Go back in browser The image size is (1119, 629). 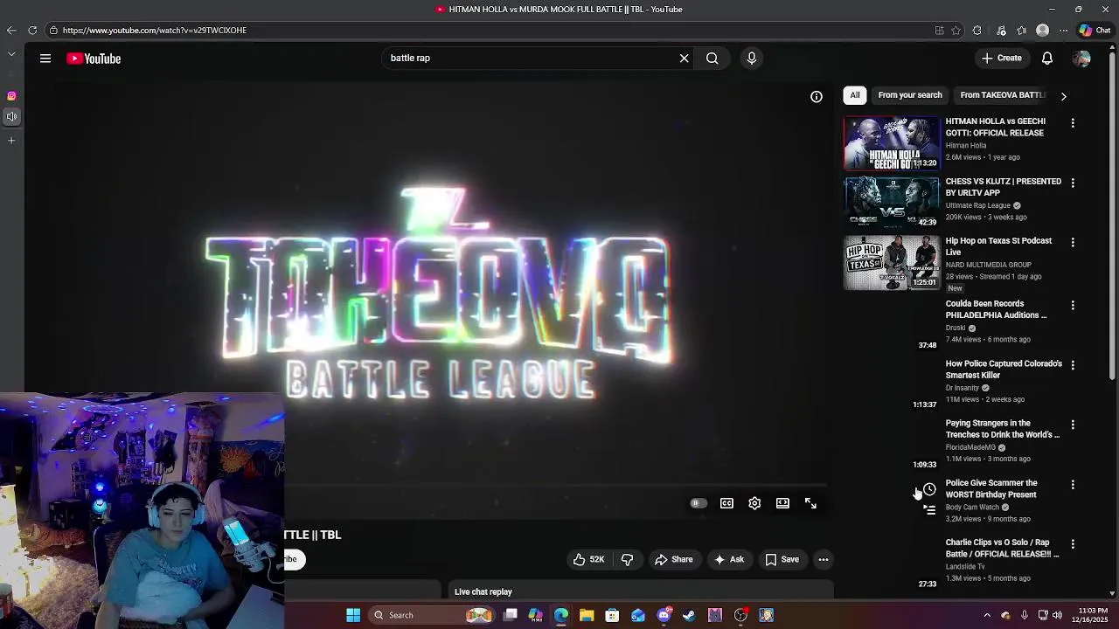coord(11,31)
